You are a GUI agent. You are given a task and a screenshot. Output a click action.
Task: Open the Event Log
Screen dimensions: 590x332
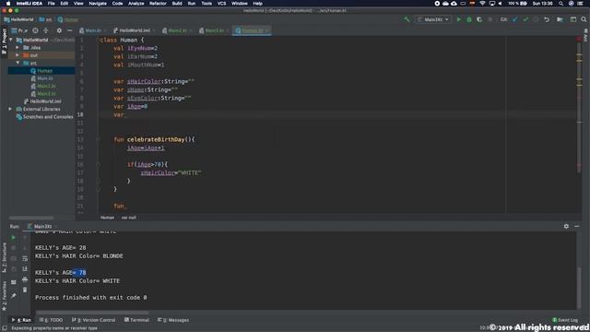[565, 320]
